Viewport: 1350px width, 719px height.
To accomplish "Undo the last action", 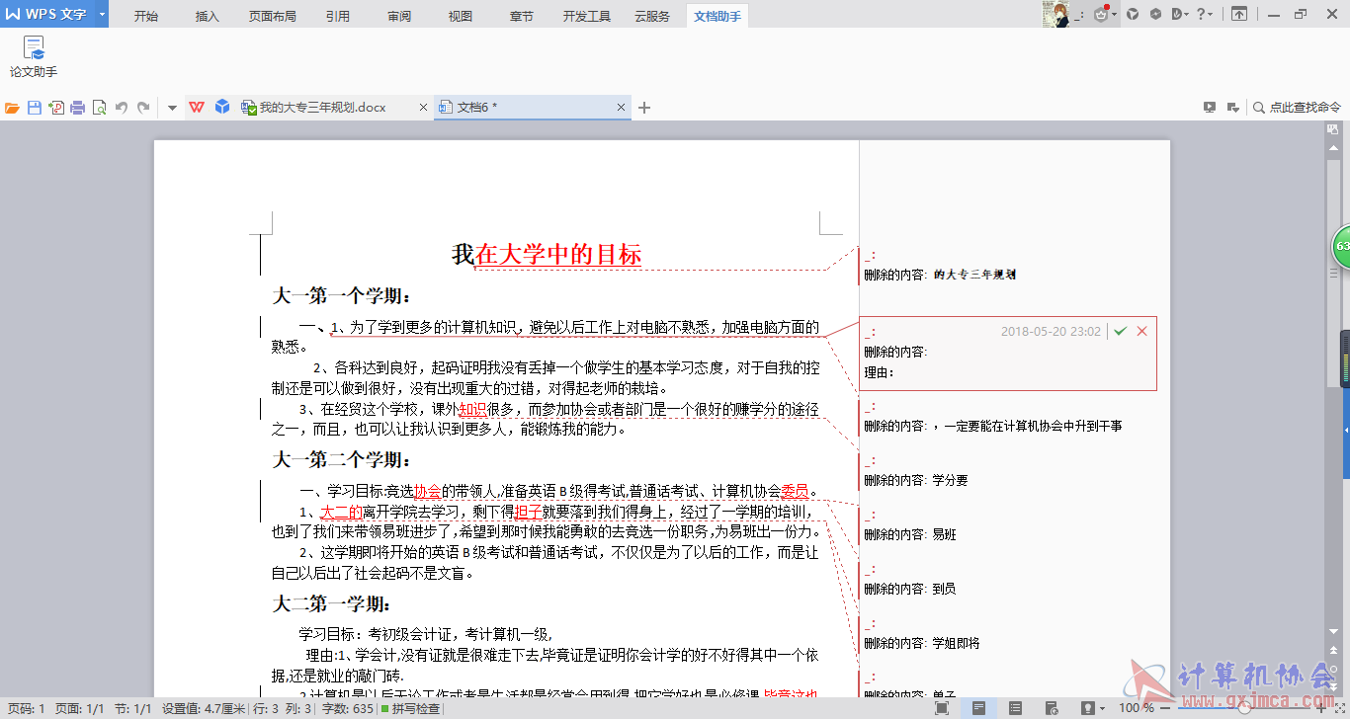I will click(122, 108).
